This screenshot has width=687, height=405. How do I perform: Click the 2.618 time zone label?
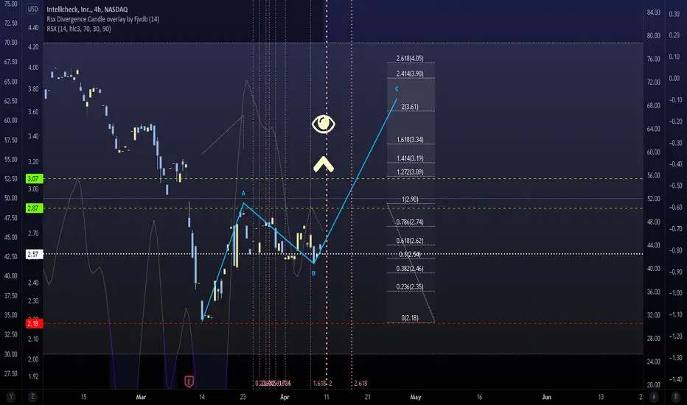360,383
